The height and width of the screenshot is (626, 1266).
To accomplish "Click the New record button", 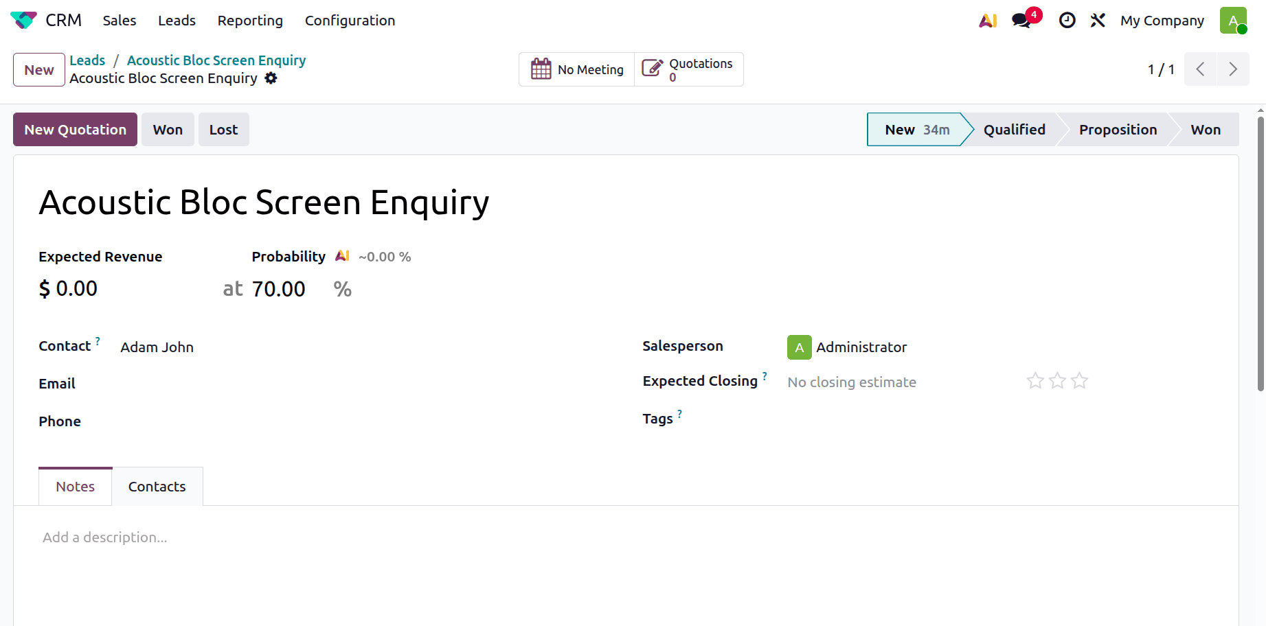I will (39, 70).
